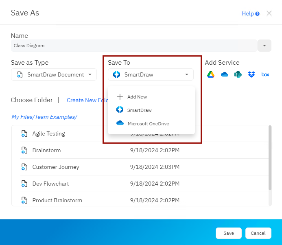The image size is (282, 245).
Task: Add the Google Drive service
Action: pos(211,74)
